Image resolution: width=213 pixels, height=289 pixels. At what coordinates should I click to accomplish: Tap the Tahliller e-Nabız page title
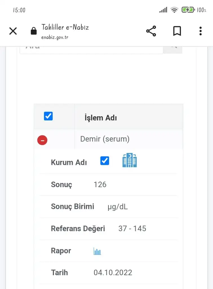[65, 27]
